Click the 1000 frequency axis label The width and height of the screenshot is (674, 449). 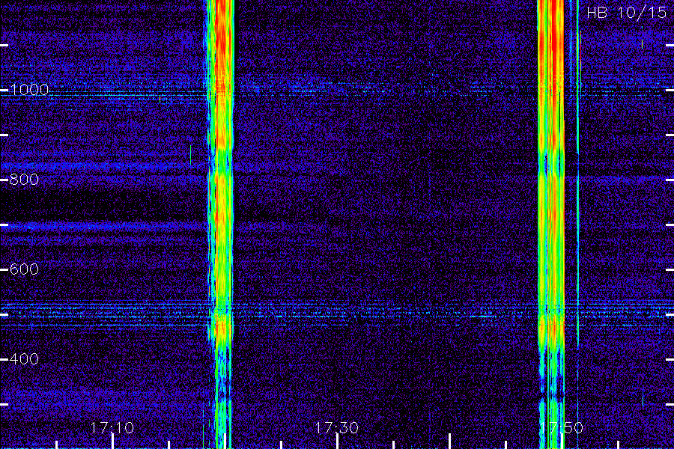29,90
